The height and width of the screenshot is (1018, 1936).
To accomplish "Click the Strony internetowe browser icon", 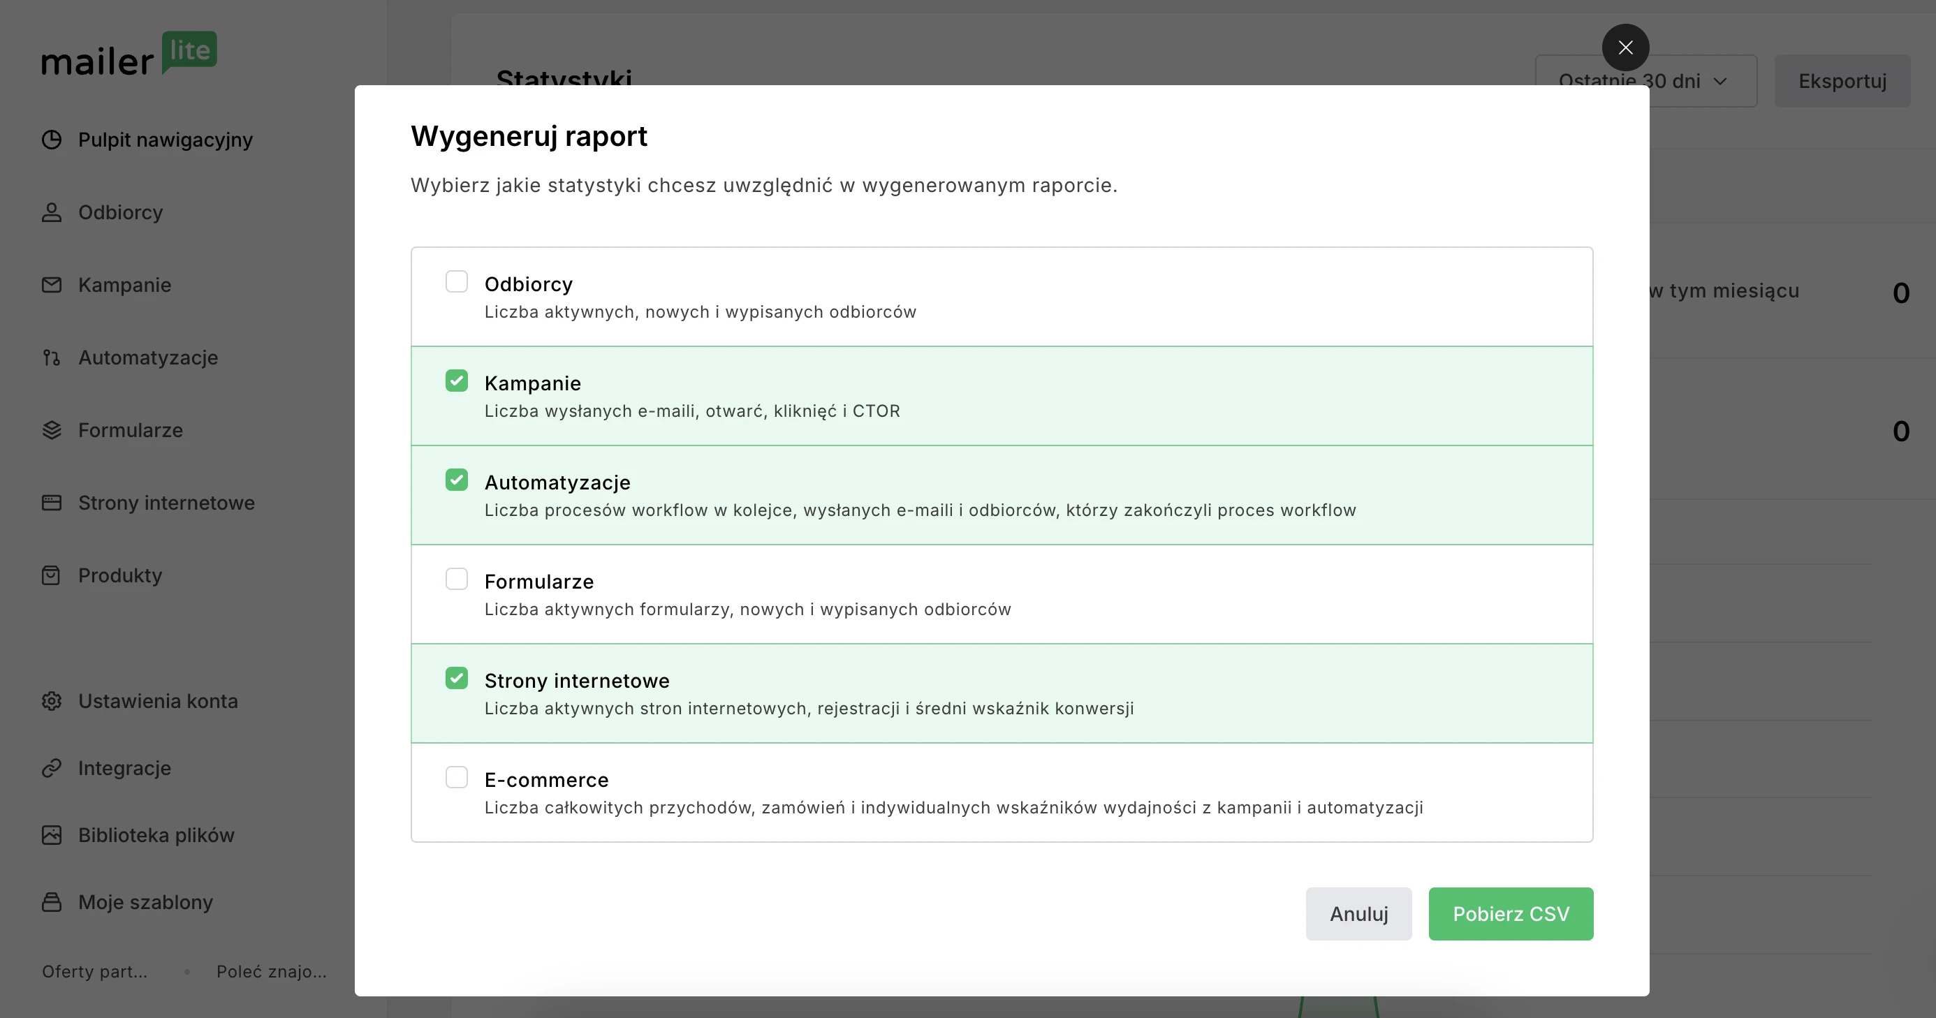I will [x=51, y=503].
